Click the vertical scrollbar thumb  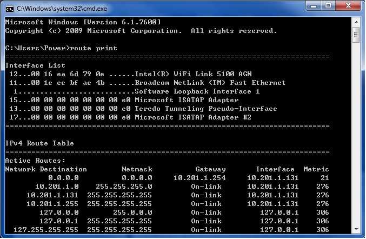[x=355, y=35]
